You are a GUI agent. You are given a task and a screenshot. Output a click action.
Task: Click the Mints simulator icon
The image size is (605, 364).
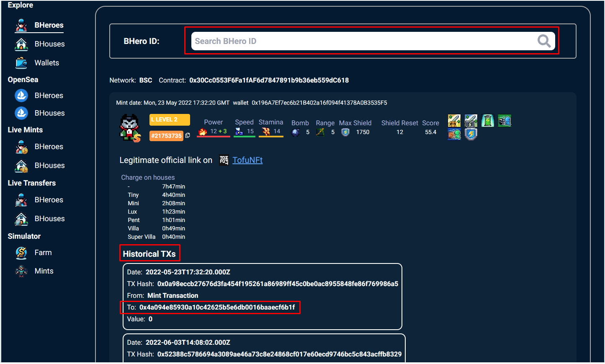(x=21, y=271)
